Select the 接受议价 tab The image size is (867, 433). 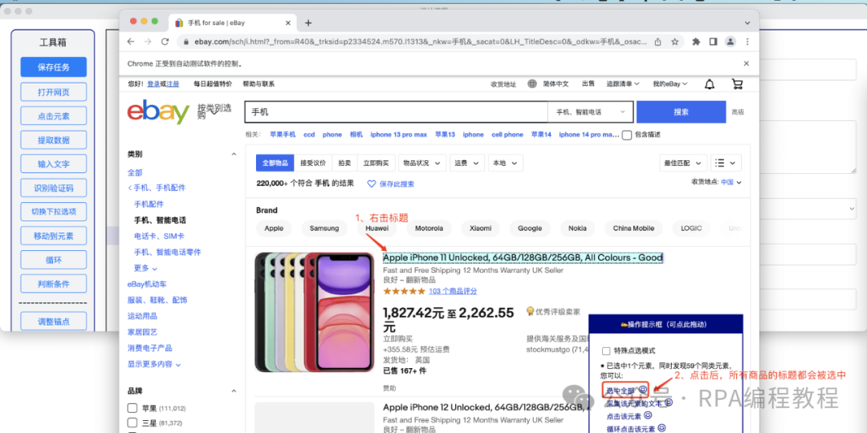click(313, 163)
